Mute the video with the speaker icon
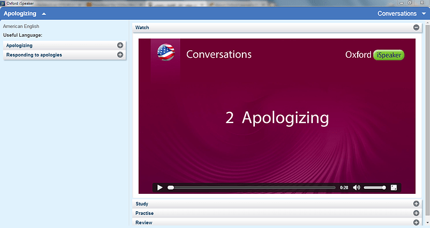Viewport: 430px width, 228px height. [x=356, y=188]
